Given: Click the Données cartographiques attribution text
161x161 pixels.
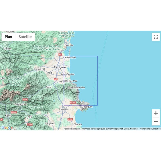Looking at the screenshot, I should pyautogui.click(x=110, y=129).
